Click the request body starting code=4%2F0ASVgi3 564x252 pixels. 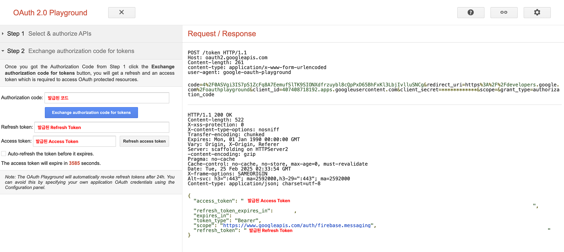(373, 90)
